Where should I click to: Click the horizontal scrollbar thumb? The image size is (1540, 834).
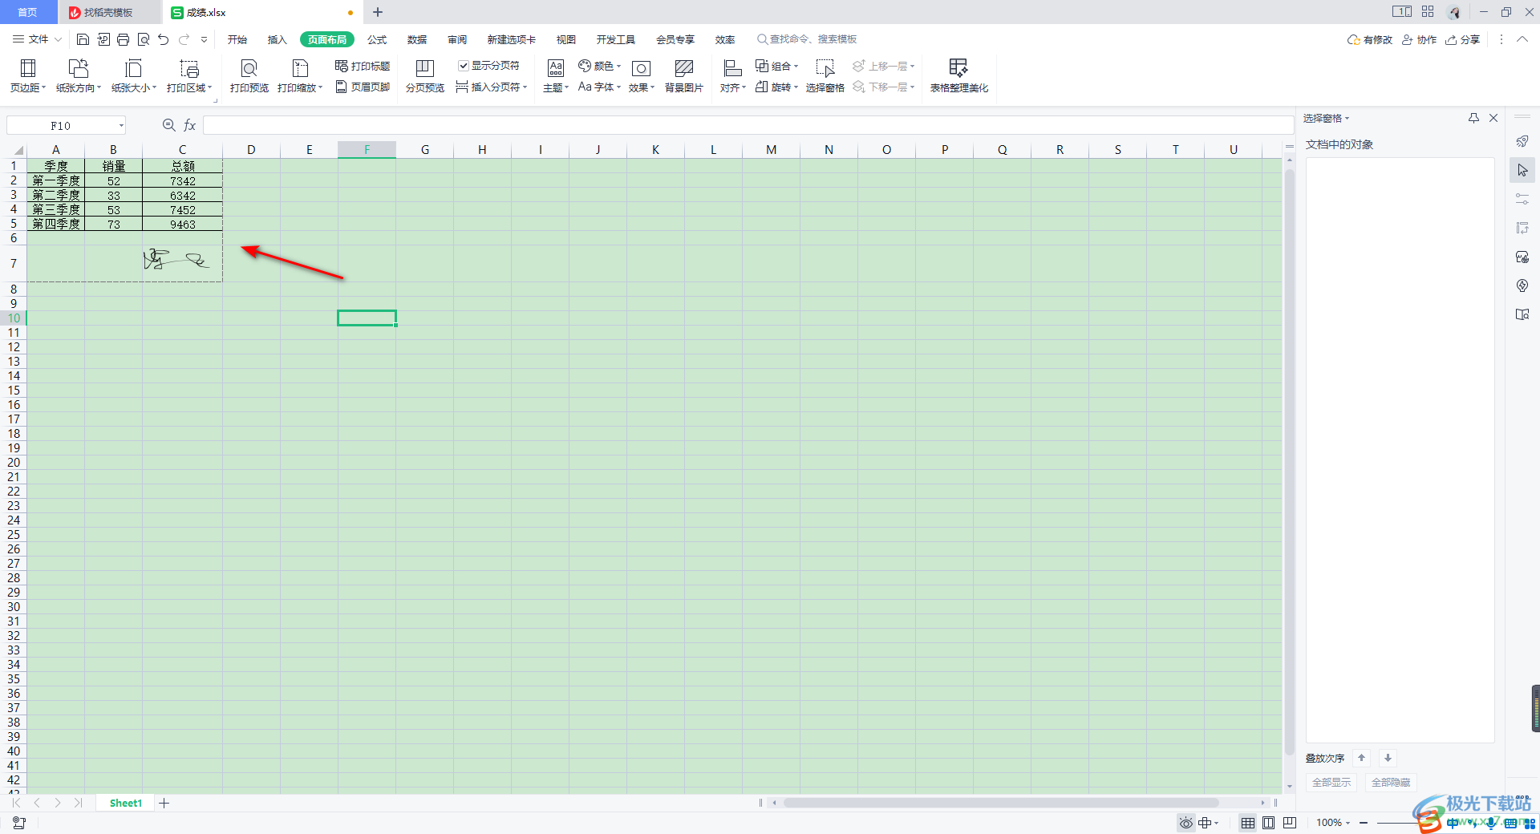tap(1000, 803)
